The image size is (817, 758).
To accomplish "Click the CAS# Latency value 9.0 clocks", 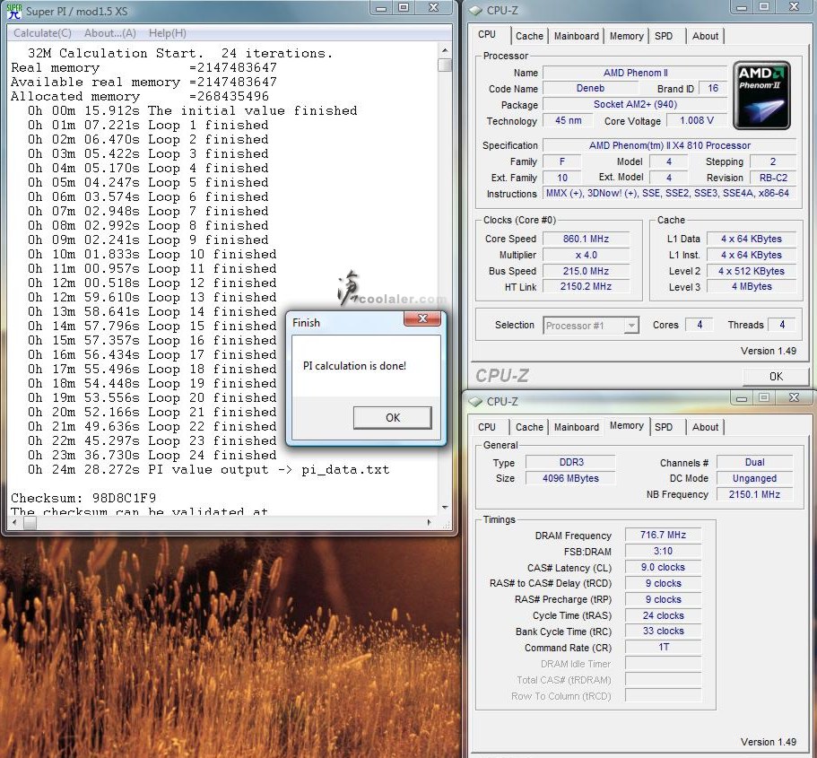I will coord(663,567).
